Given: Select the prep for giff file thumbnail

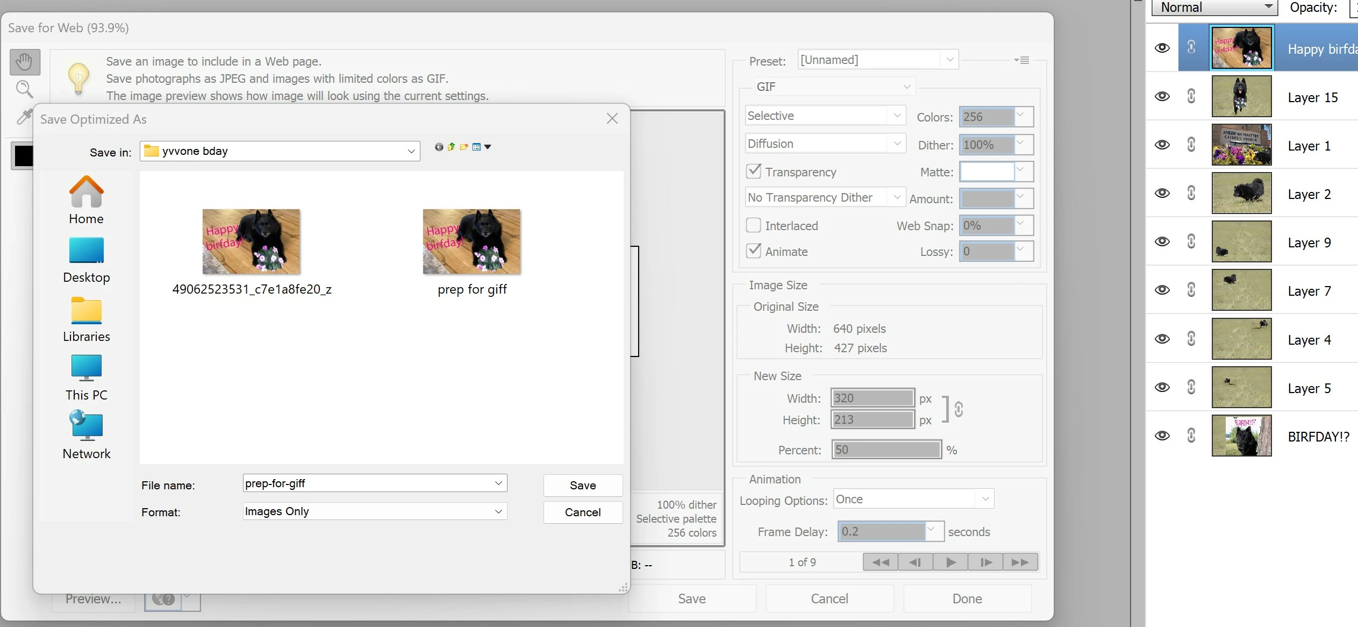Looking at the screenshot, I should tap(471, 242).
